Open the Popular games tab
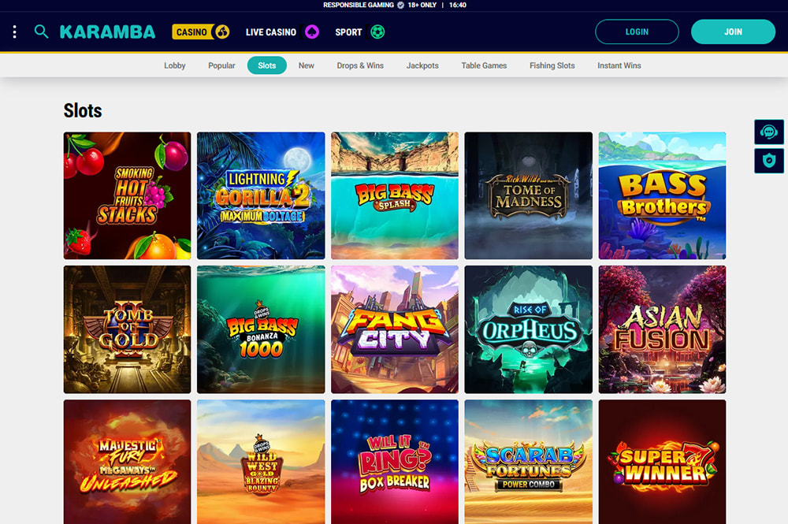 [221, 65]
